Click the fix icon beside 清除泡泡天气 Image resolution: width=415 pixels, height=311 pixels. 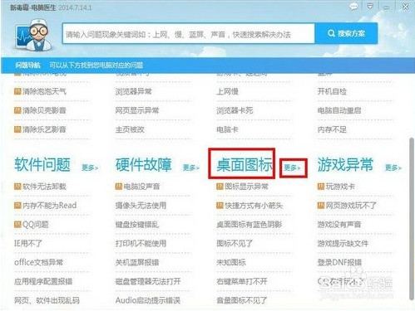click(x=17, y=91)
